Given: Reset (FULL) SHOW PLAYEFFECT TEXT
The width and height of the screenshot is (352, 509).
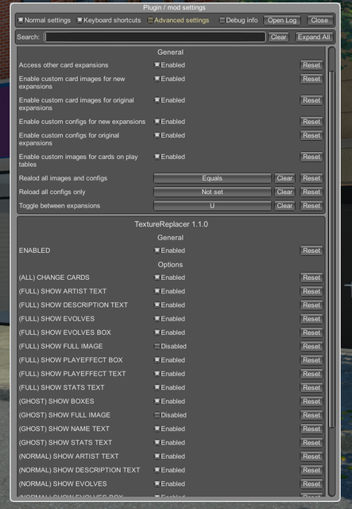Looking at the screenshot, I should tap(311, 374).
